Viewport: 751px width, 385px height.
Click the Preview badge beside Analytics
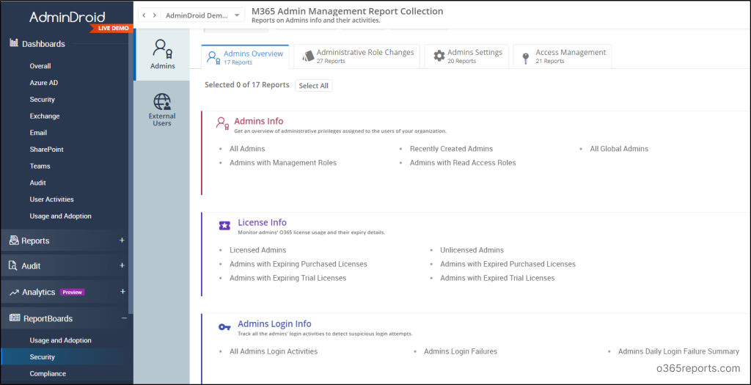pos(73,292)
